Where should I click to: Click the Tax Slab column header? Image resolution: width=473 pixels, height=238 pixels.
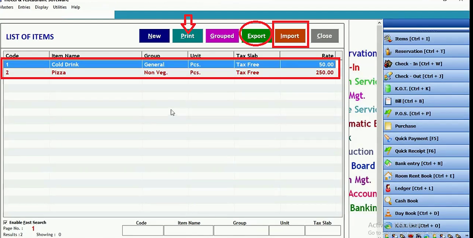pos(257,56)
